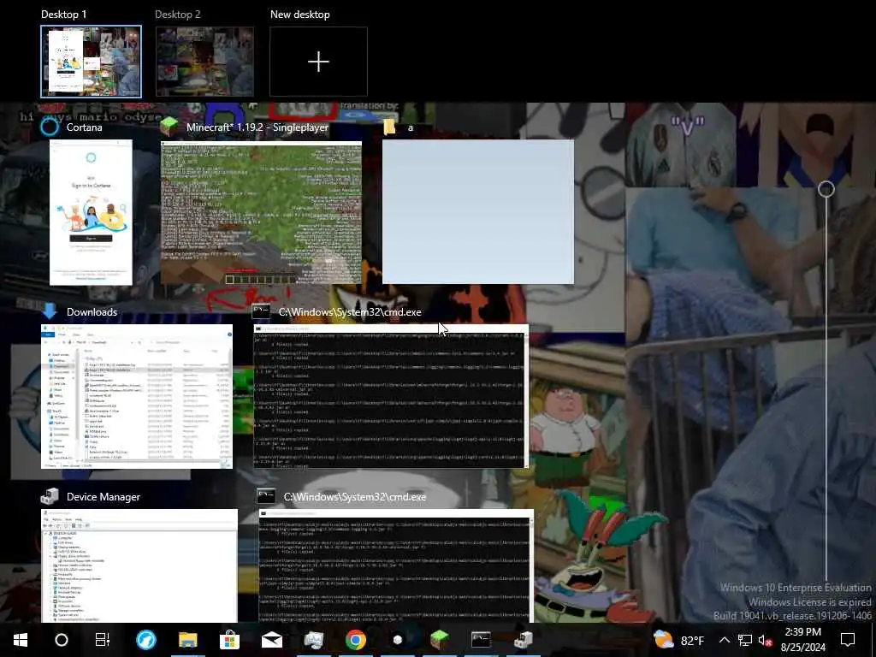
Task: Select the Downloads File Explorer window preview
Action: (x=137, y=396)
